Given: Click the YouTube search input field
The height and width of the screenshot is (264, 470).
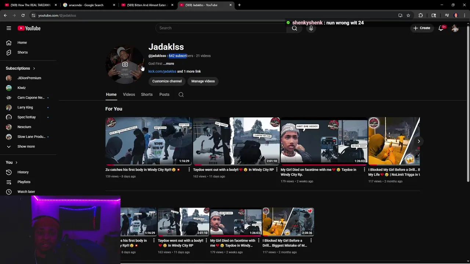Looking at the screenshot, I should (221, 28).
